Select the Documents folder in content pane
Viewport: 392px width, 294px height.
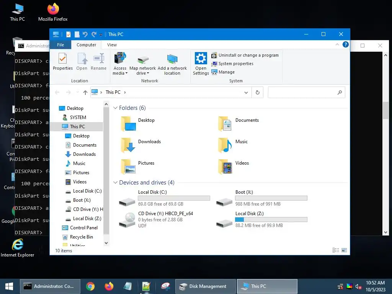click(x=238, y=124)
